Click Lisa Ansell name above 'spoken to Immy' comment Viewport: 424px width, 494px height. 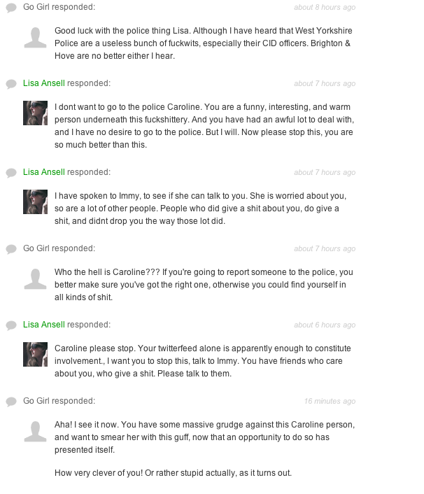43,172
